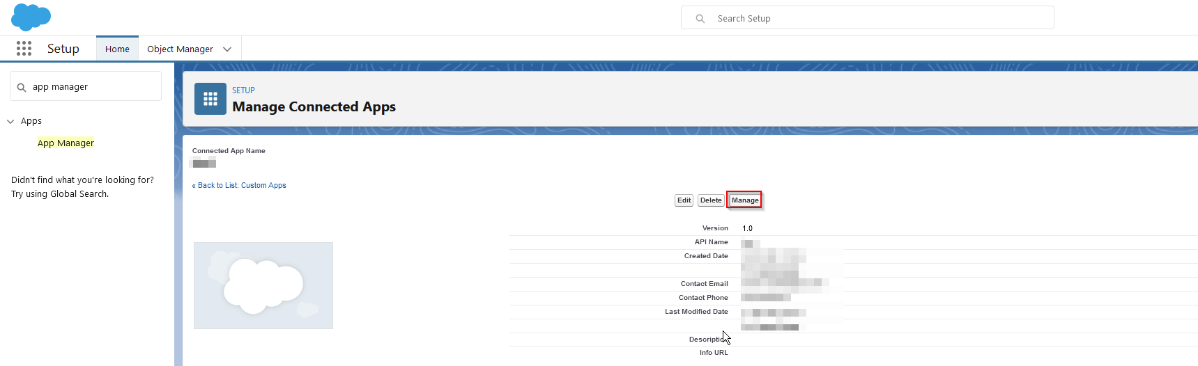Open the Object Manager tab
1198x366 pixels.
[180, 49]
